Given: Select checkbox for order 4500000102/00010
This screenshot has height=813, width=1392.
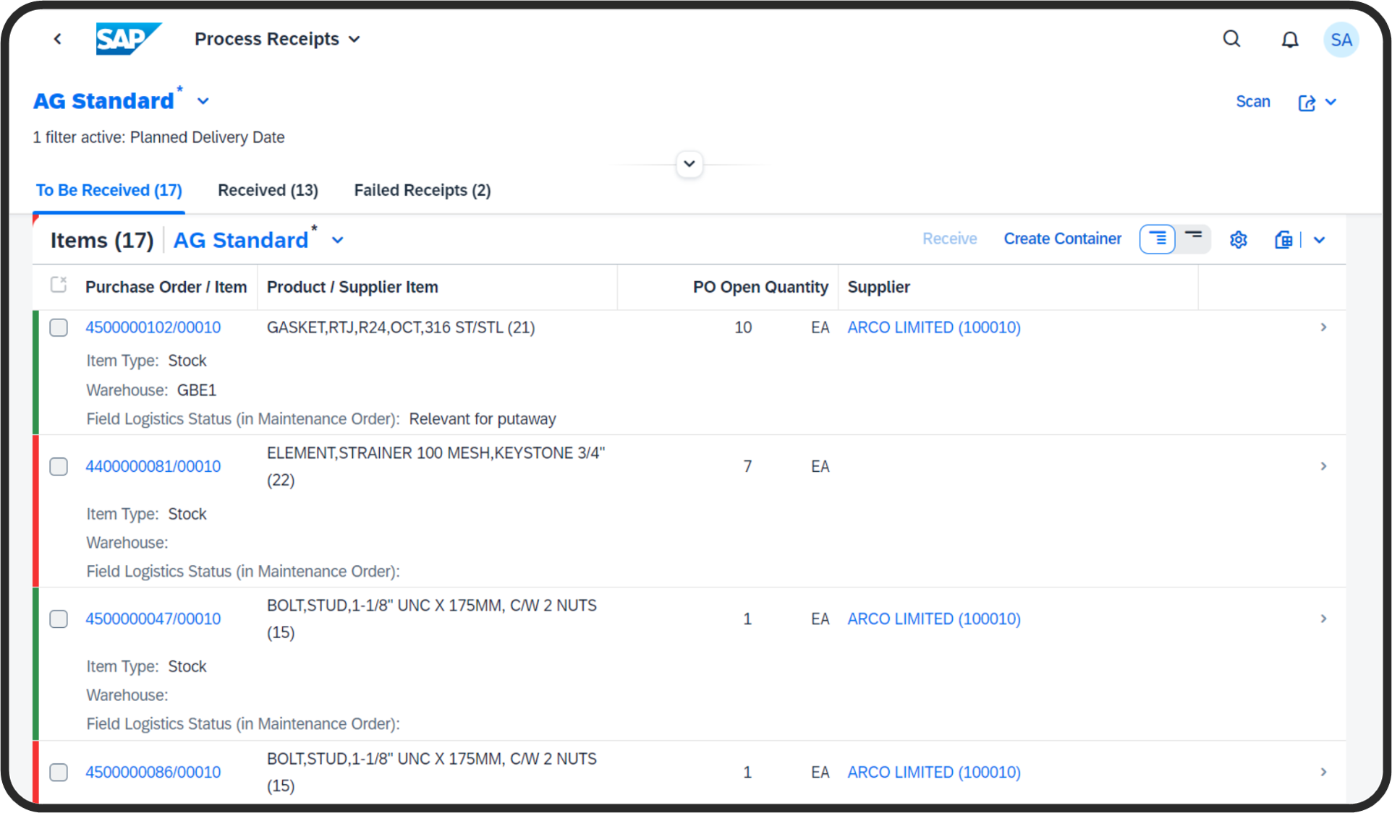Looking at the screenshot, I should [x=59, y=327].
